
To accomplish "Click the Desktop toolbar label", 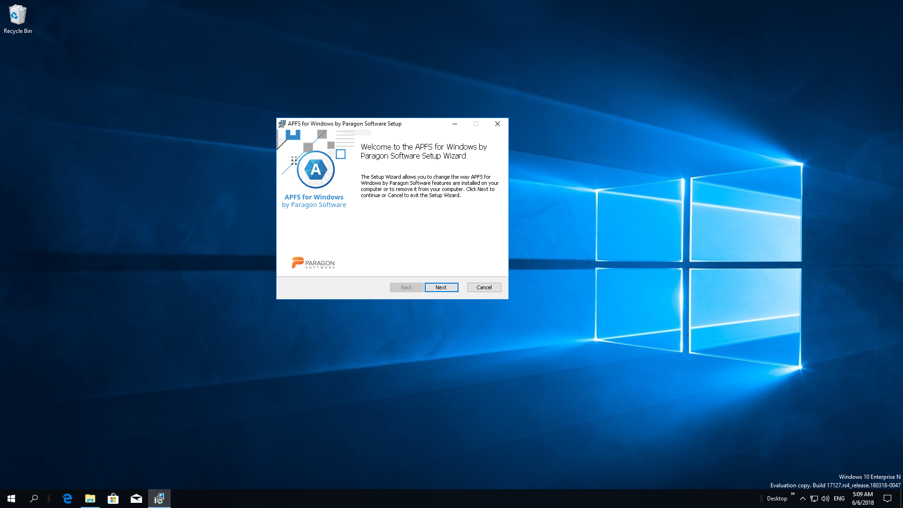I will point(776,499).
